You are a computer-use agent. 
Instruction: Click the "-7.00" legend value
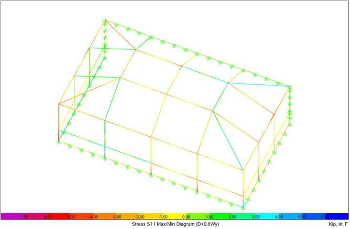click(24, 217)
